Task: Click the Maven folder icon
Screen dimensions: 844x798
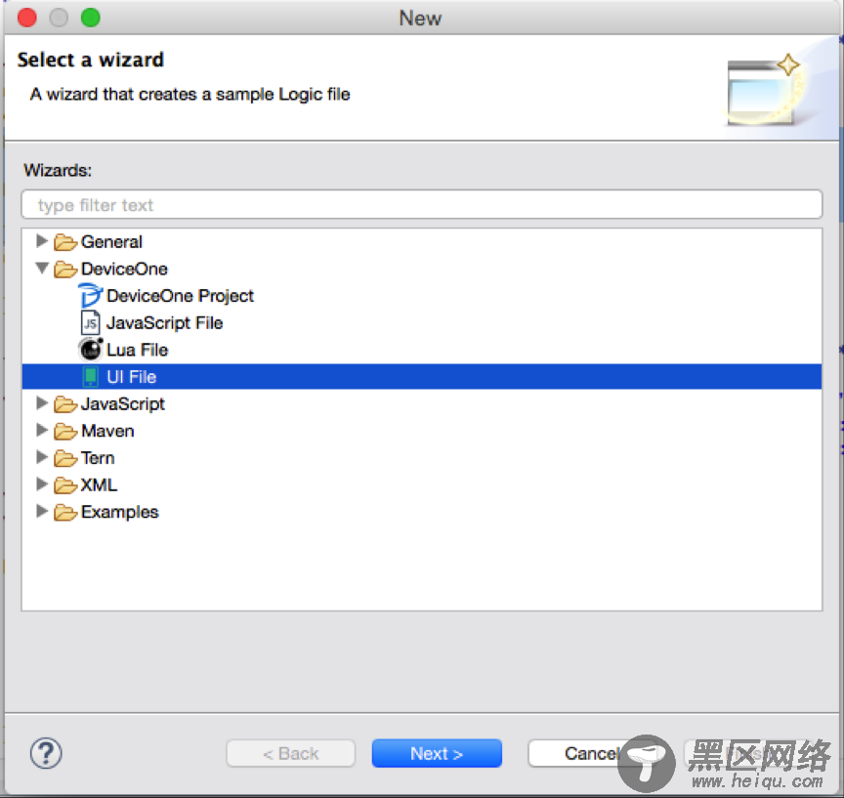Action: 65,431
